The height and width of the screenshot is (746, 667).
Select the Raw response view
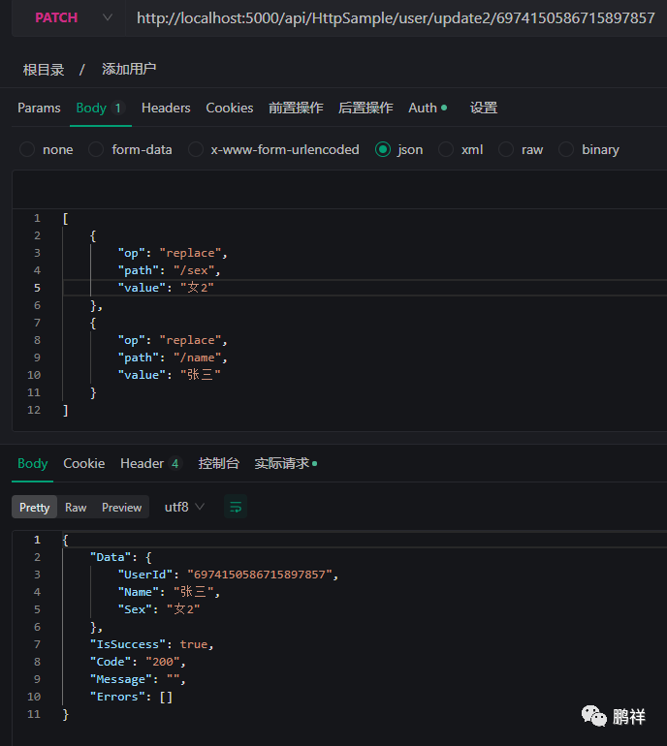pos(76,507)
